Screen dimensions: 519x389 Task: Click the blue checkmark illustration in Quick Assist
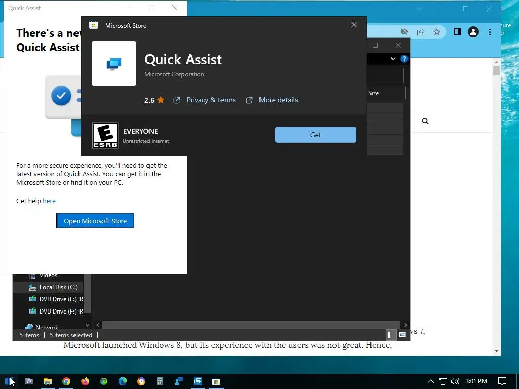click(x=61, y=96)
